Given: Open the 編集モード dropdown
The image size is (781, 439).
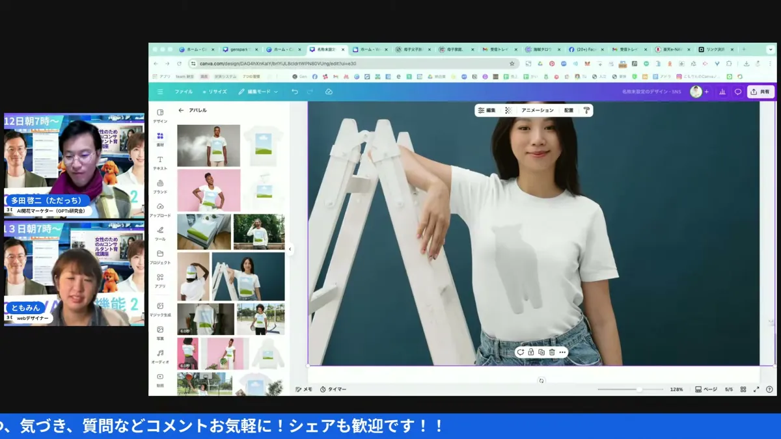Looking at the screenshot, I should pos(258,92).
